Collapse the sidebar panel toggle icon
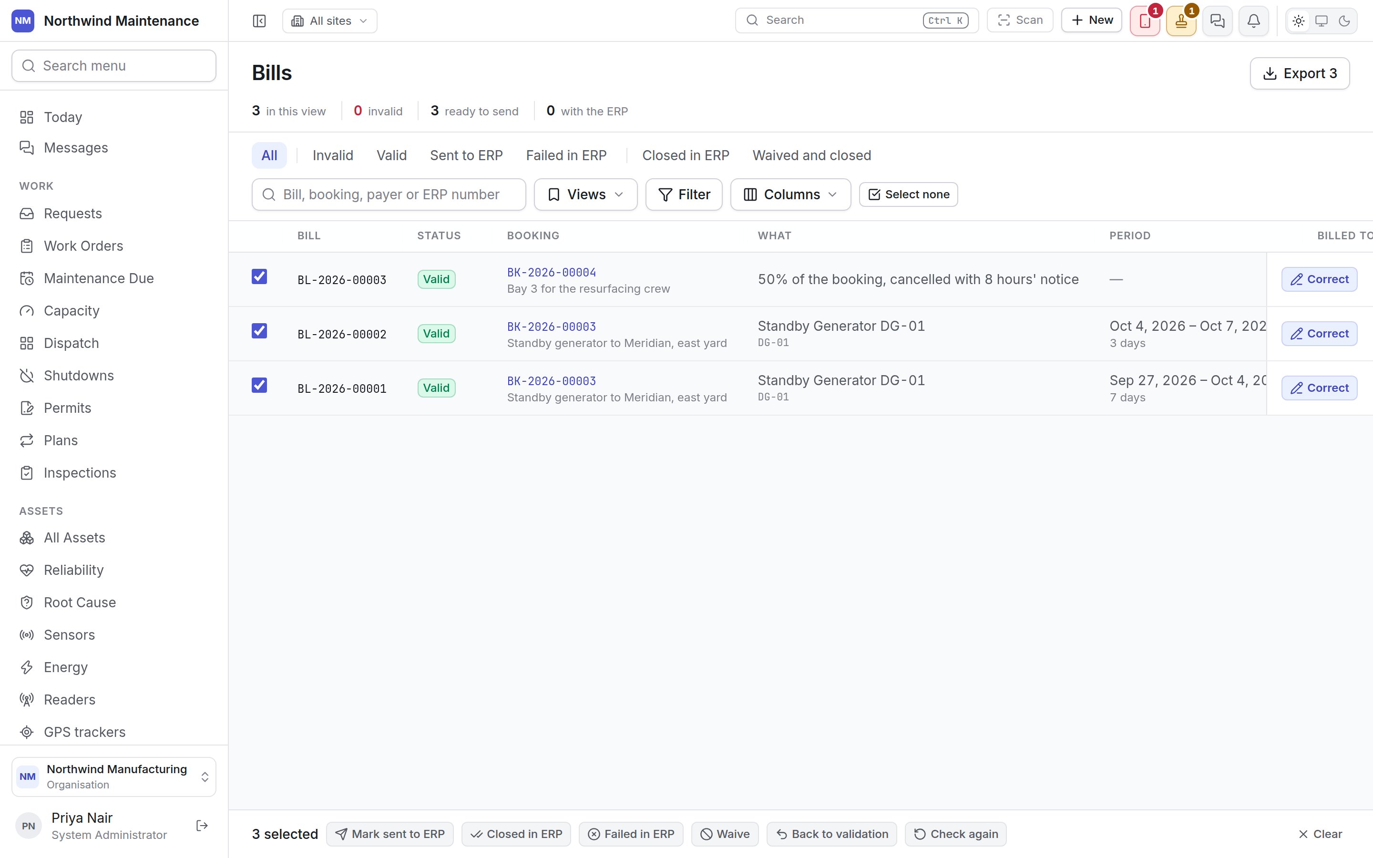The height and width of the screenshot is (858, 1373). (259, 21)
